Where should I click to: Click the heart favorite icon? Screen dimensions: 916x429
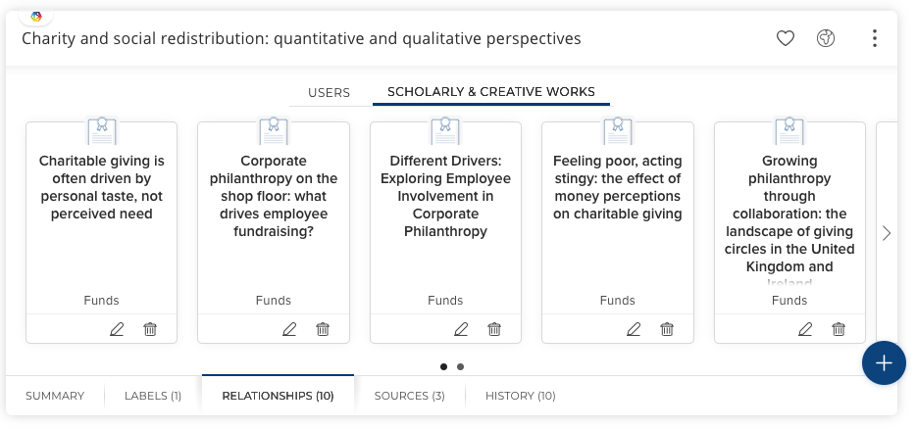pyautogui.click(x=785, y=39)
